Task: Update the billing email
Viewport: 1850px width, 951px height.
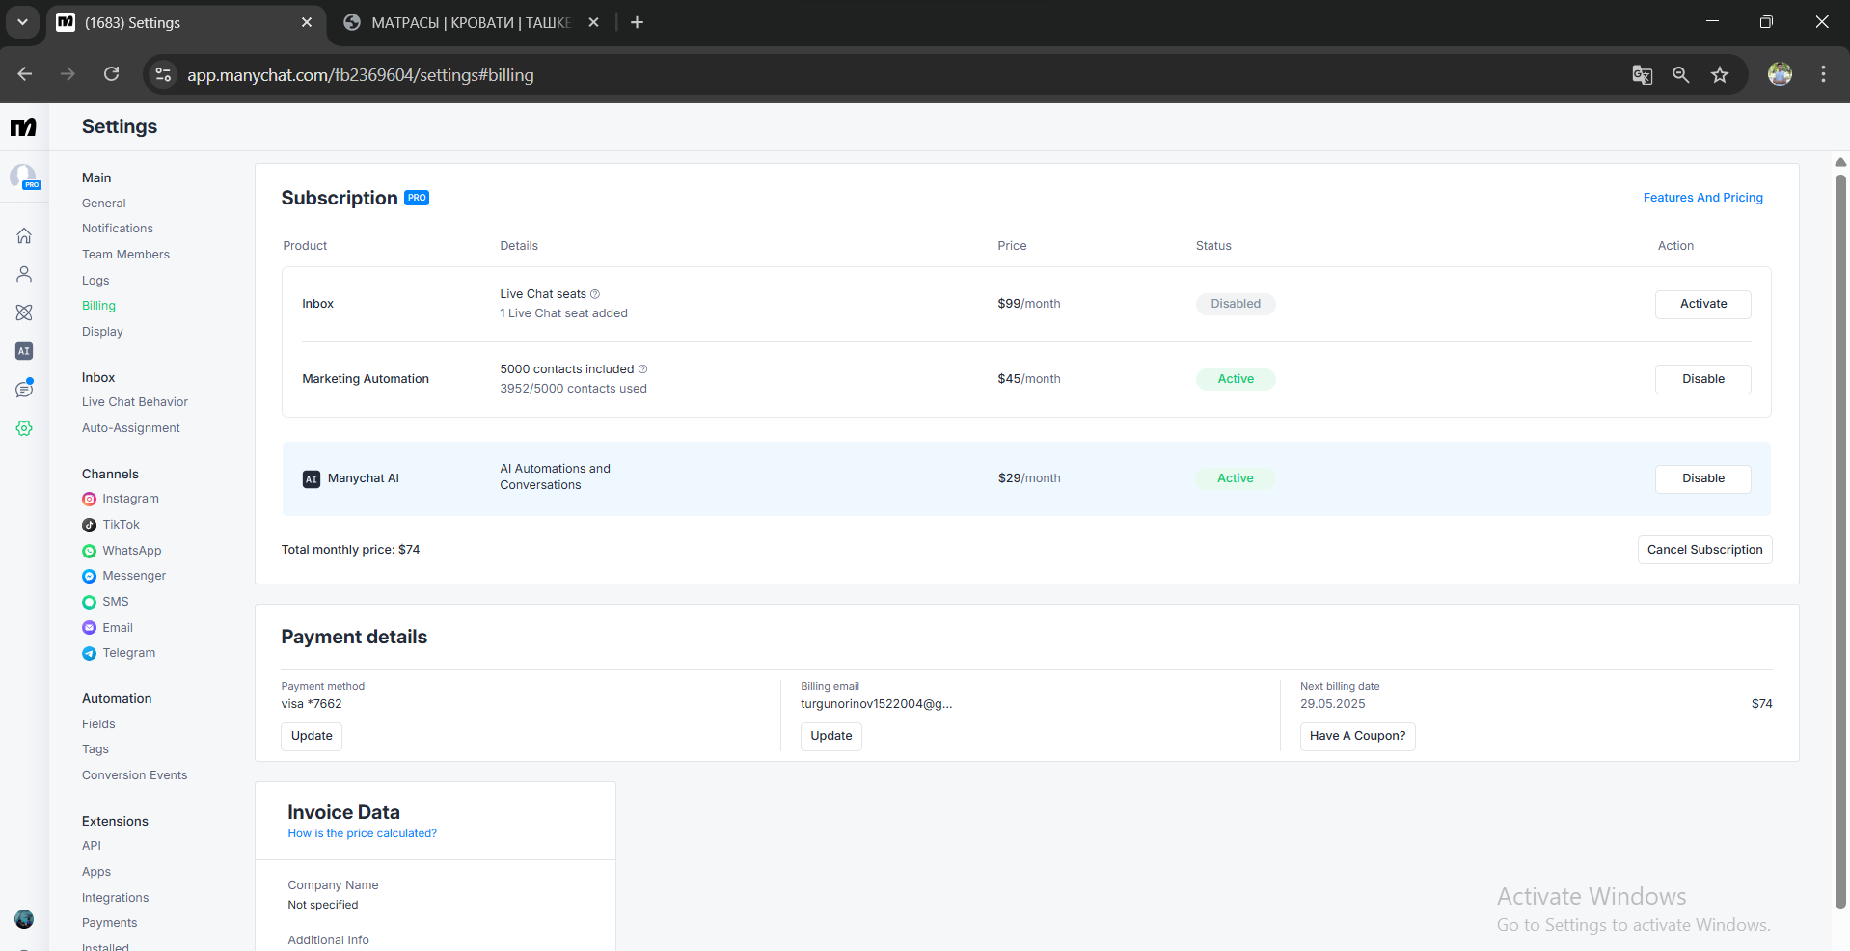Action: tap(831, 736)
